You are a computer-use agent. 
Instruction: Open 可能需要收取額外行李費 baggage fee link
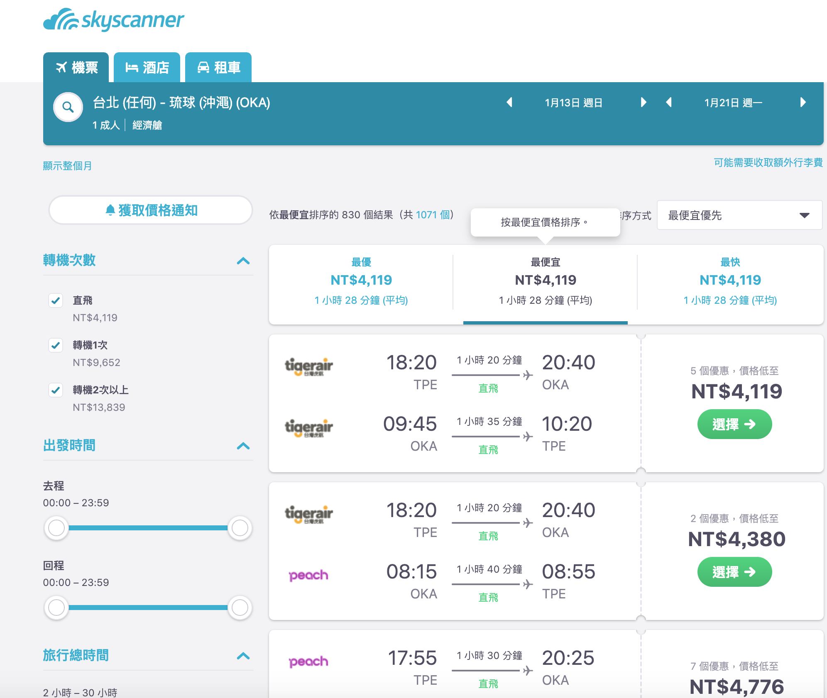[x=768, y=163]
